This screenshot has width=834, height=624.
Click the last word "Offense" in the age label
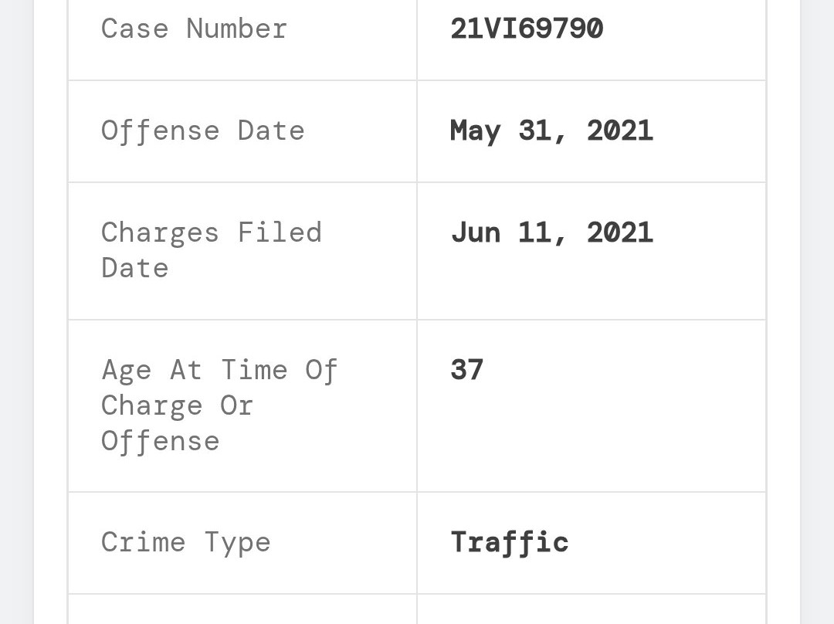click(x=160, y=442)
